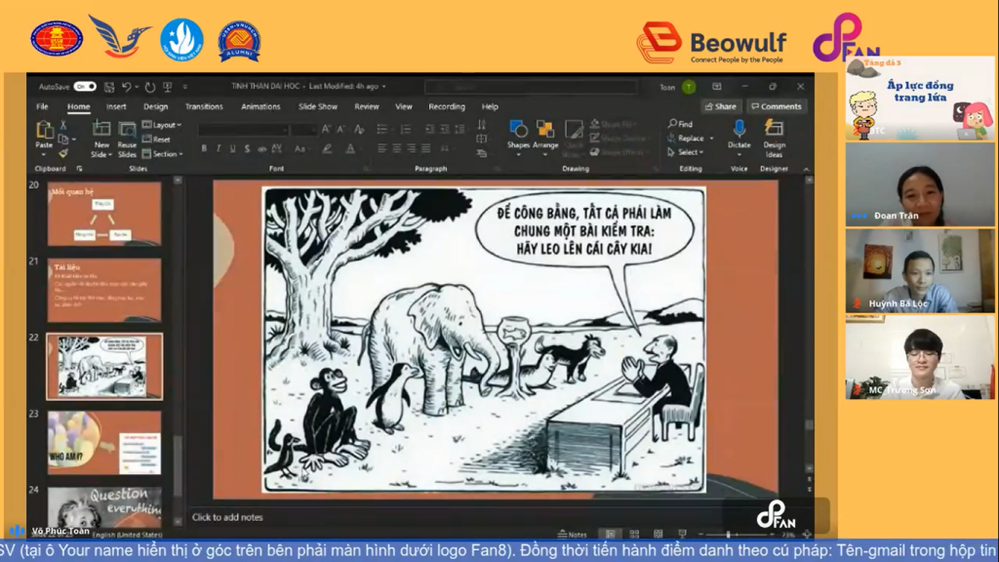Open the Shapes gallery

pyautogui.click(x=518, y=139)
